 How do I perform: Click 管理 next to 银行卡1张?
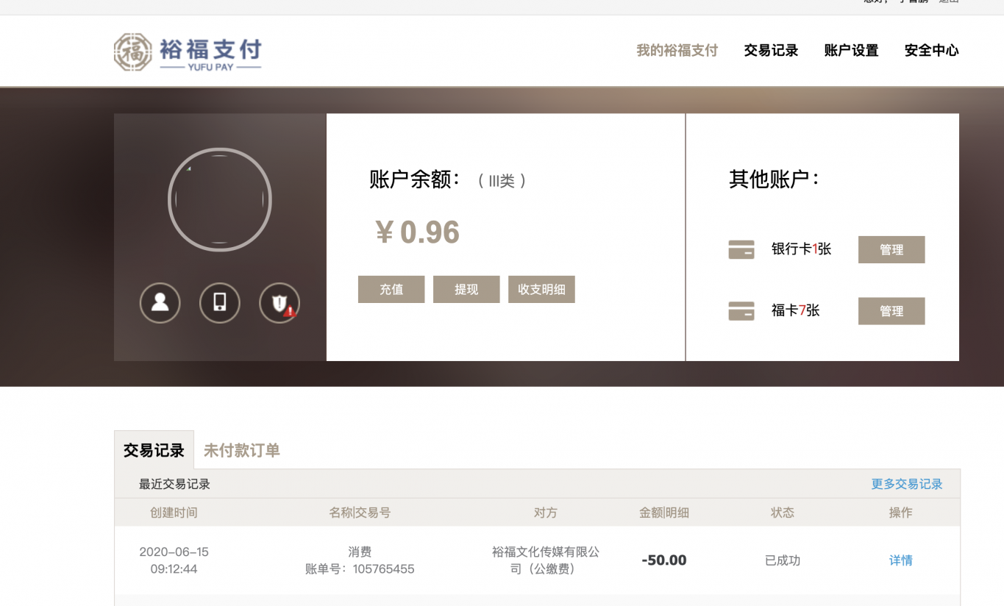(x=891, y=250)
